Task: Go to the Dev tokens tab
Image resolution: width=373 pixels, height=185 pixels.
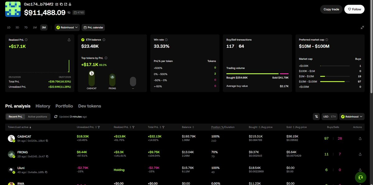Action: (90, 106)
